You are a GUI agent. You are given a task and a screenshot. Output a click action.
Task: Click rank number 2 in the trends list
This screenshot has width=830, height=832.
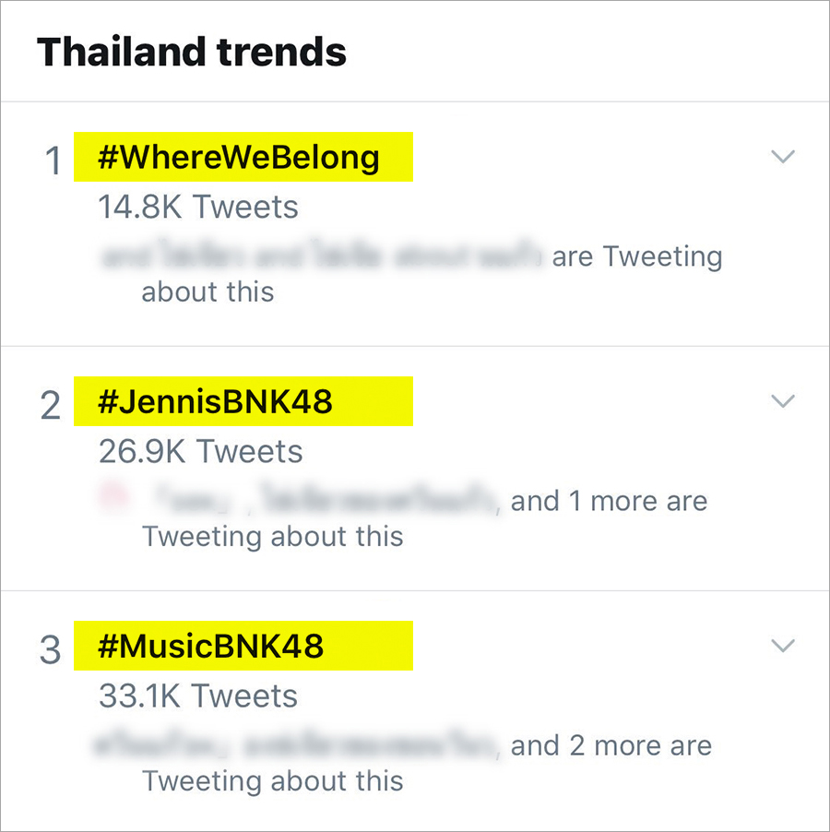coord(51,406)
